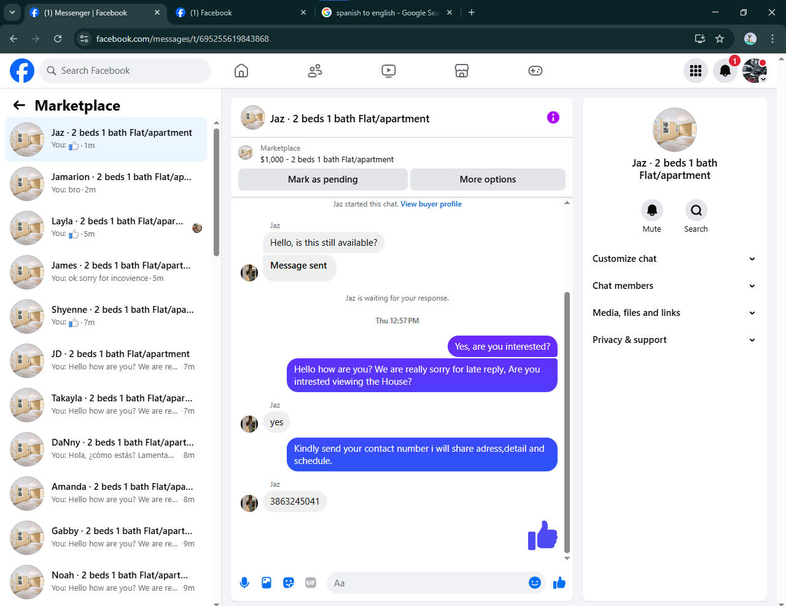Click the 'Hello, is this still available?' message
The image size is (786, 606).
(324, 243)
